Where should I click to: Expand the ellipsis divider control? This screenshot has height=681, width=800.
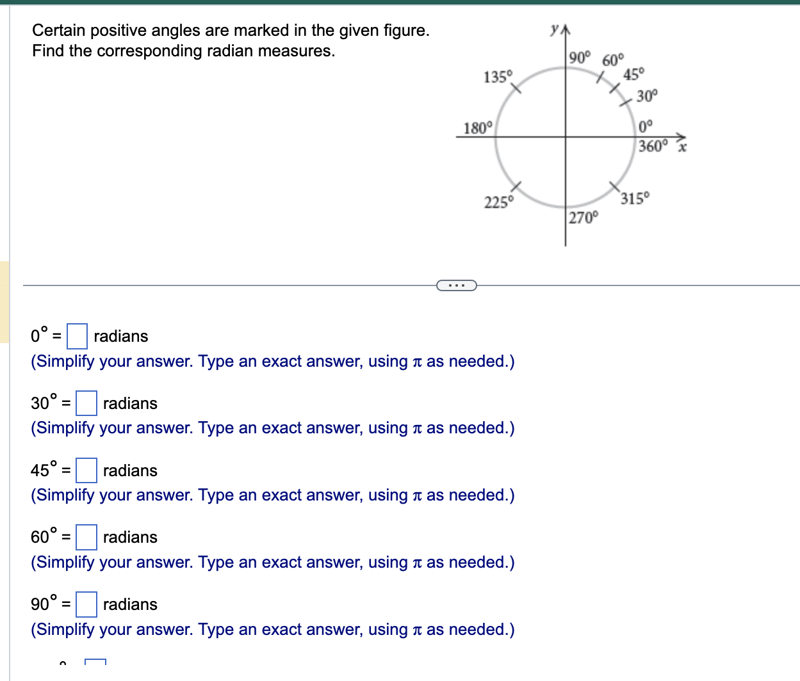(x=457, y=285)
